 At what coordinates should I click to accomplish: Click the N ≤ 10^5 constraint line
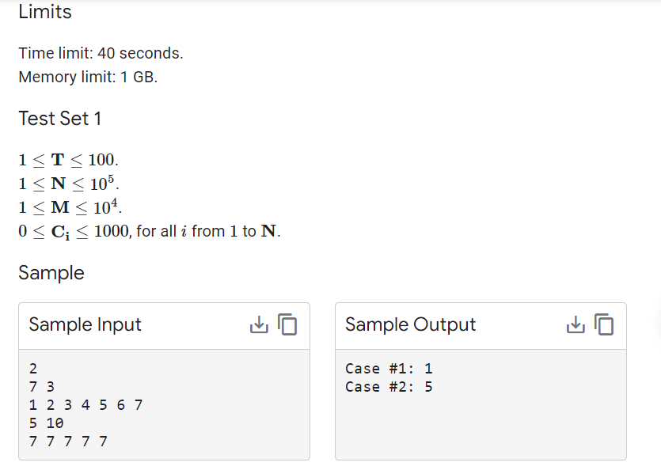pos(69,183)
